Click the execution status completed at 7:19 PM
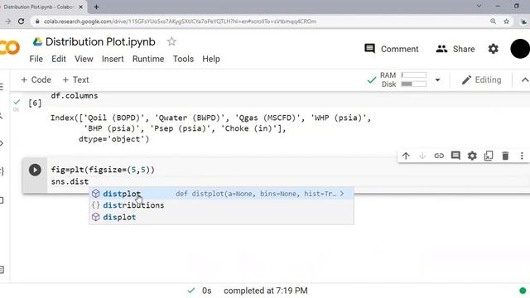Viewport: 530px width, 298px height. pos(266,291)
